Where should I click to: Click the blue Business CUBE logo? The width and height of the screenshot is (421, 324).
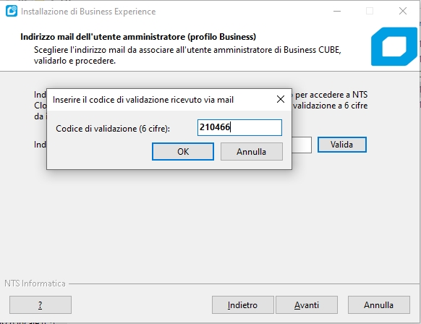(x=394, y=46)
